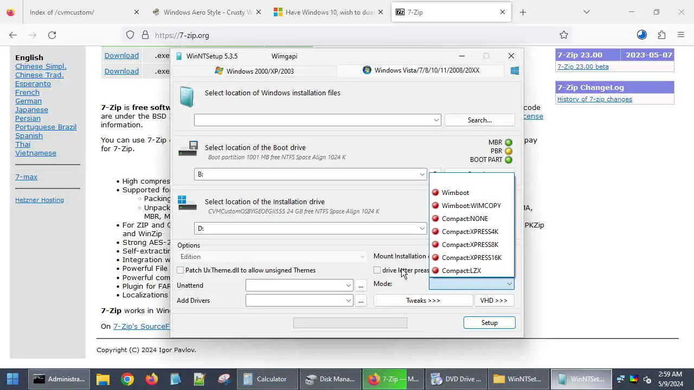
Task: Click the Setup button
Action: [x=489, y=323]
